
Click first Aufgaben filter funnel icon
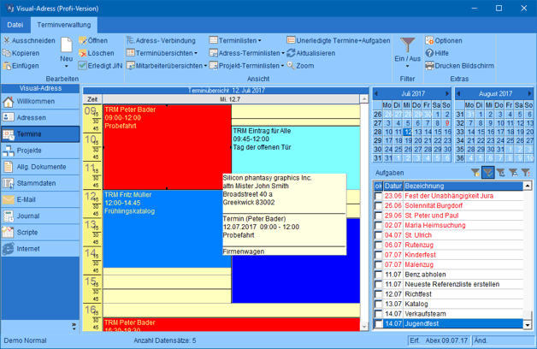(475, 173)
